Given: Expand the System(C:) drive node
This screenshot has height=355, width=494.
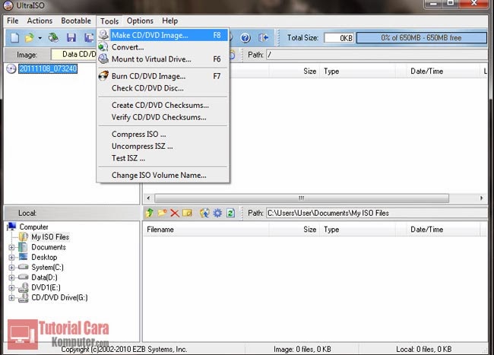Looking at the screenshot, I should pos(11,268).
